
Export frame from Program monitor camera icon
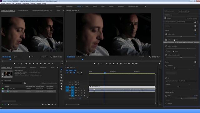[133, 64]
